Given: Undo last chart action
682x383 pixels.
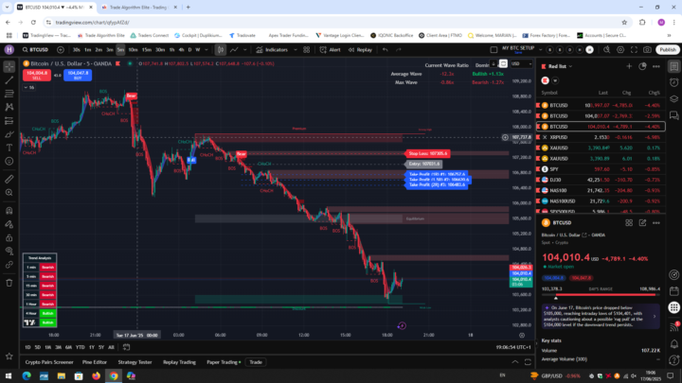Looking at the screenshot, I should [x=385, y=50].
